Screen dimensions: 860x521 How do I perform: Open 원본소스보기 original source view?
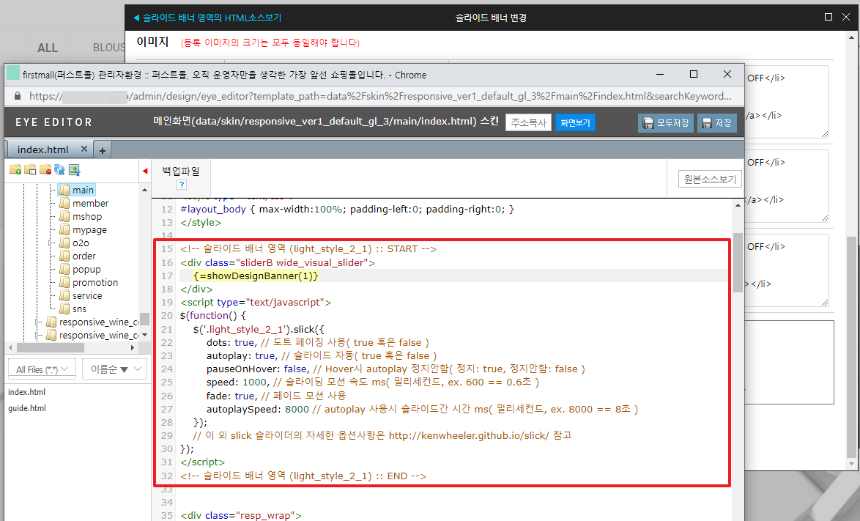[x=711, y=179]
